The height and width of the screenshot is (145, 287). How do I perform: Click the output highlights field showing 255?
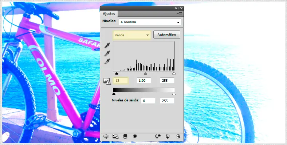pos(167,101)
